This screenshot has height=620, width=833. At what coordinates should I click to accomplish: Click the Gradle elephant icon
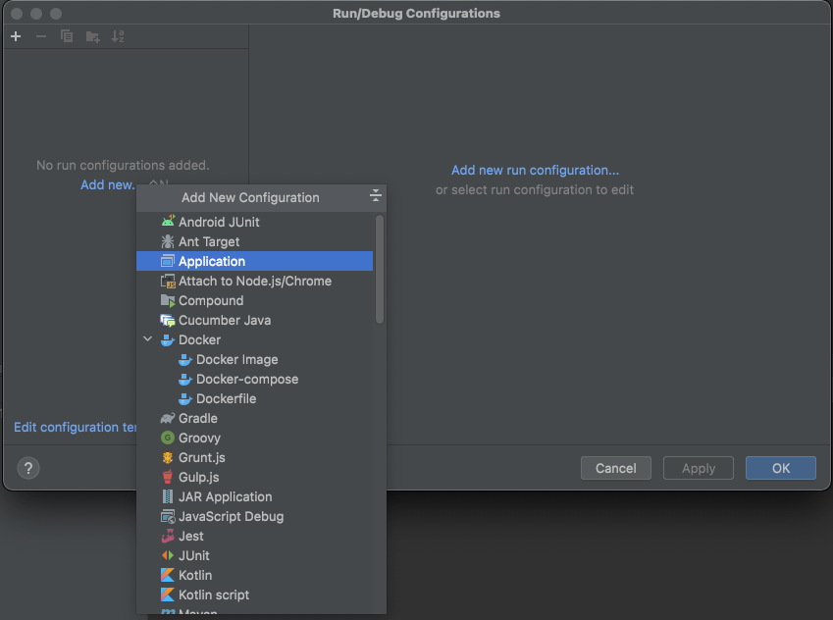tap(168, 418)
